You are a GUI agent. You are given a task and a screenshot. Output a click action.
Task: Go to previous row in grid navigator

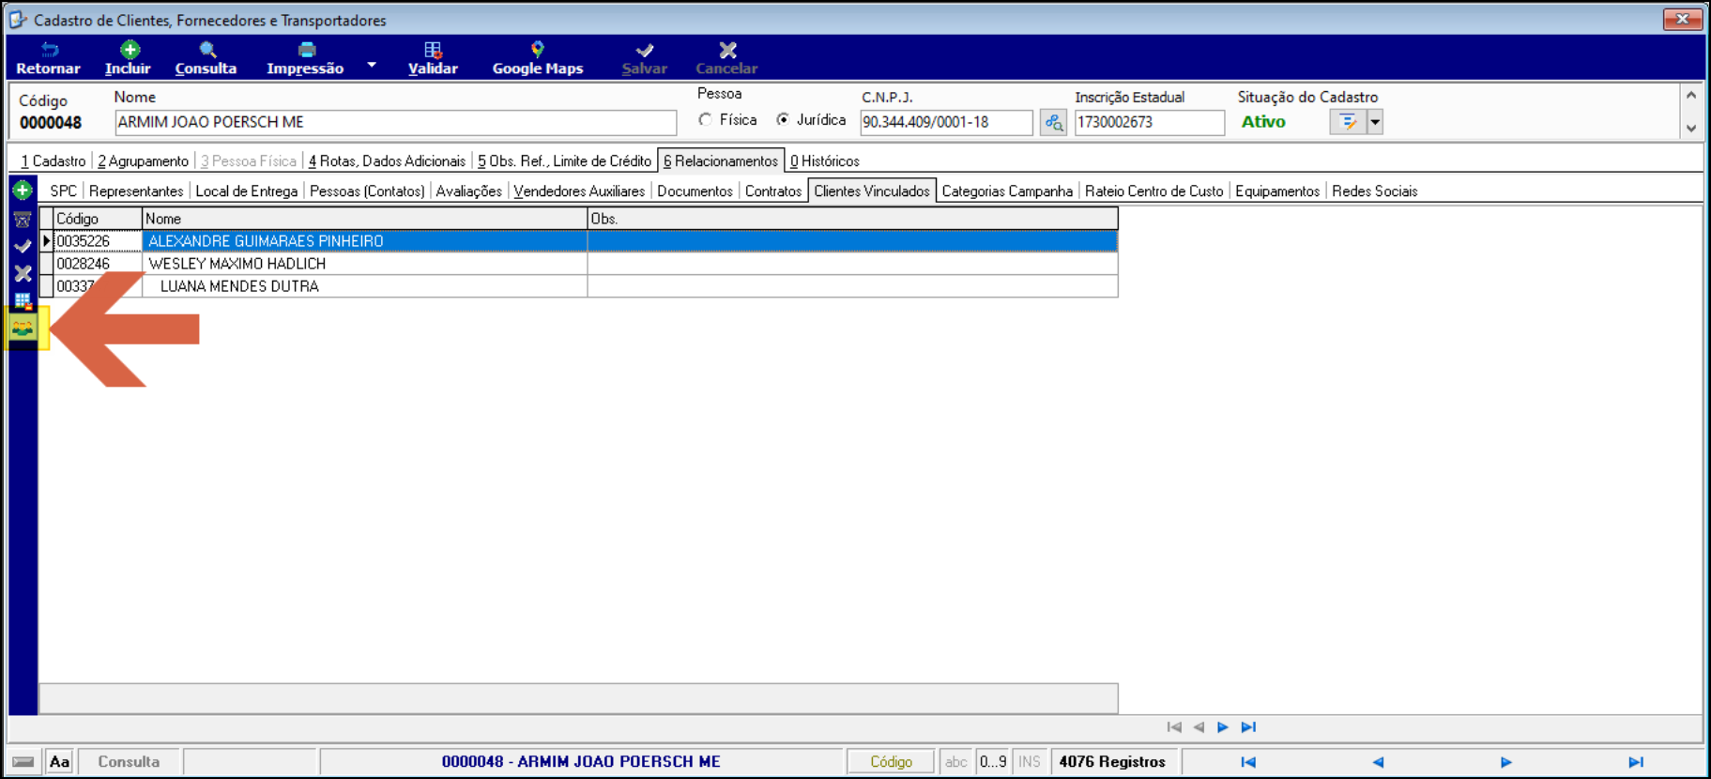1199,727
